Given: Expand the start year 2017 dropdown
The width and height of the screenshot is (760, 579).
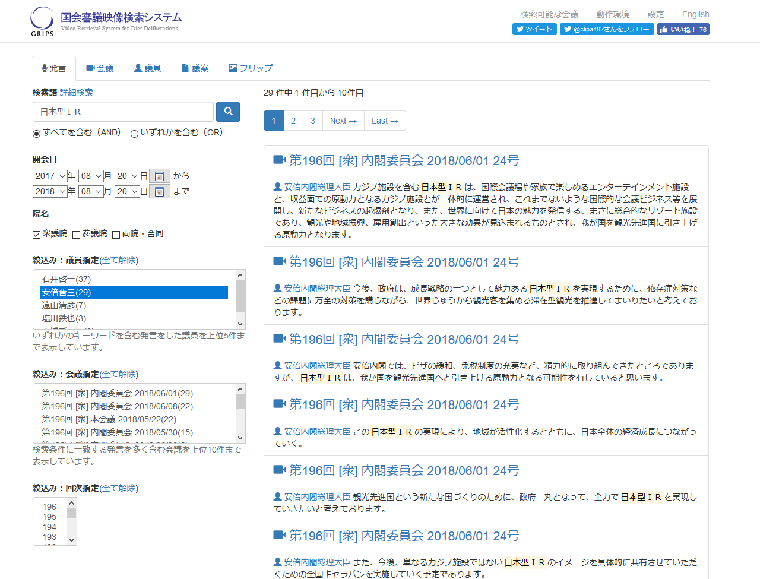Looking at the screenshot, I should 50,176.
